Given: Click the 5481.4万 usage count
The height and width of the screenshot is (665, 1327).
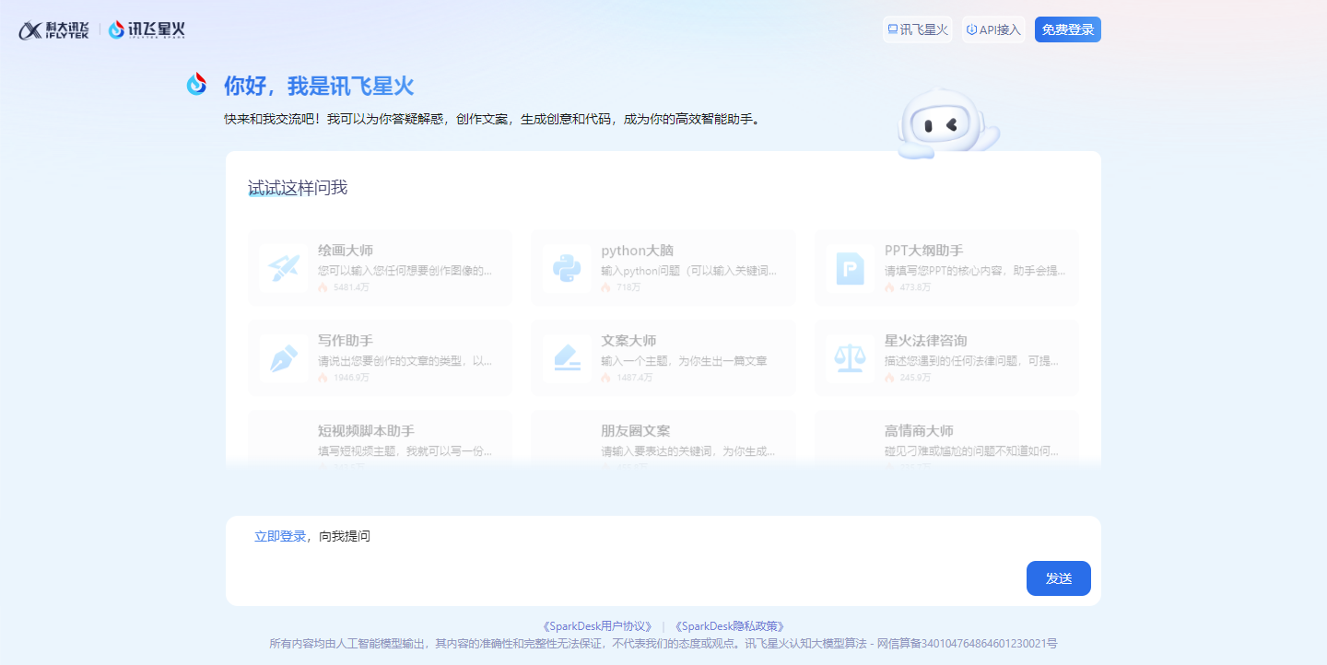Looking at the screenshot, I should click(351, 287).
